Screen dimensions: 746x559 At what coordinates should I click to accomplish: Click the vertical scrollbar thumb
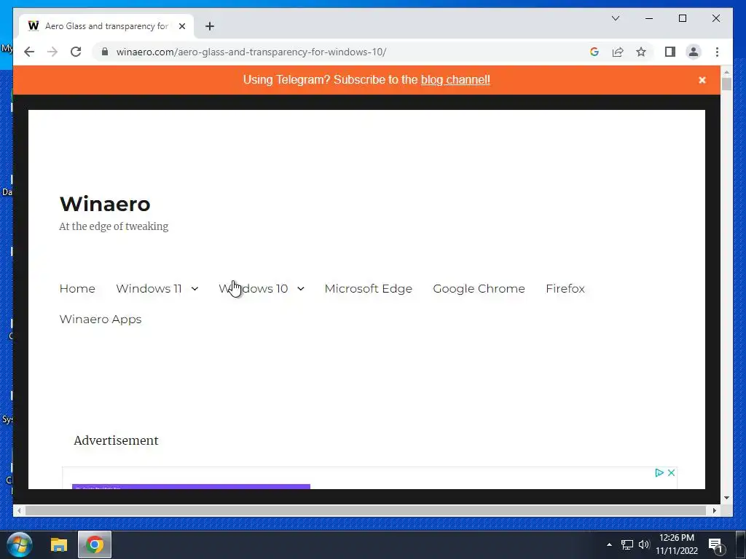tap(726, 84)
